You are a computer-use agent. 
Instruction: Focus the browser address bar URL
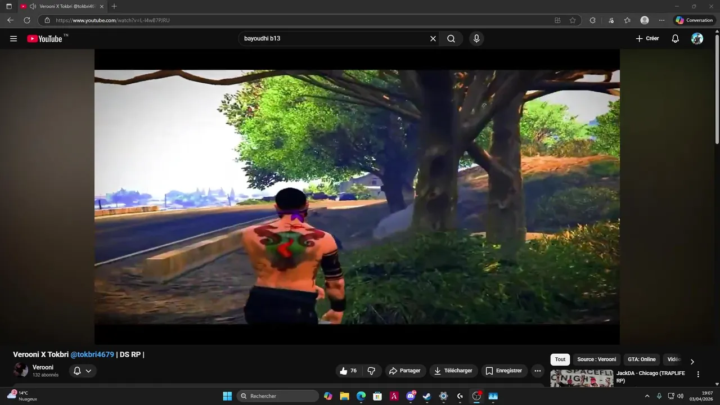coord(112,20)
